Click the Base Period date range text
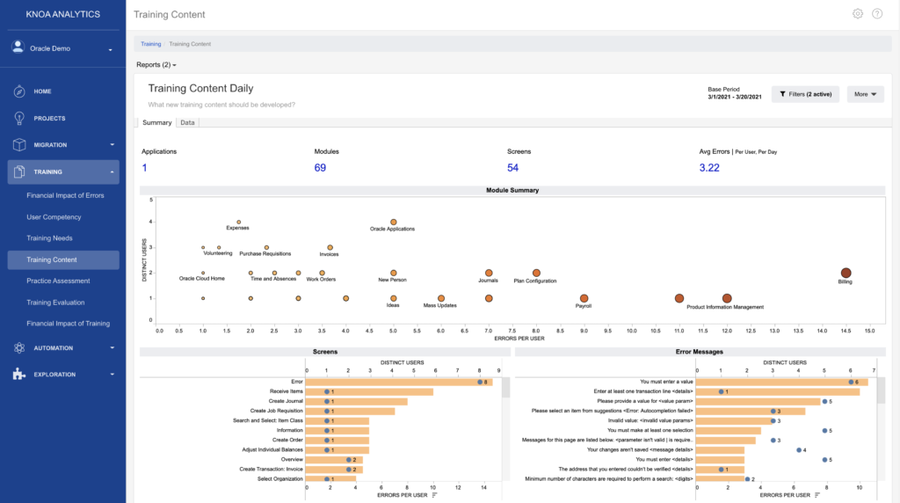900x503 pixels. [735, 97]
